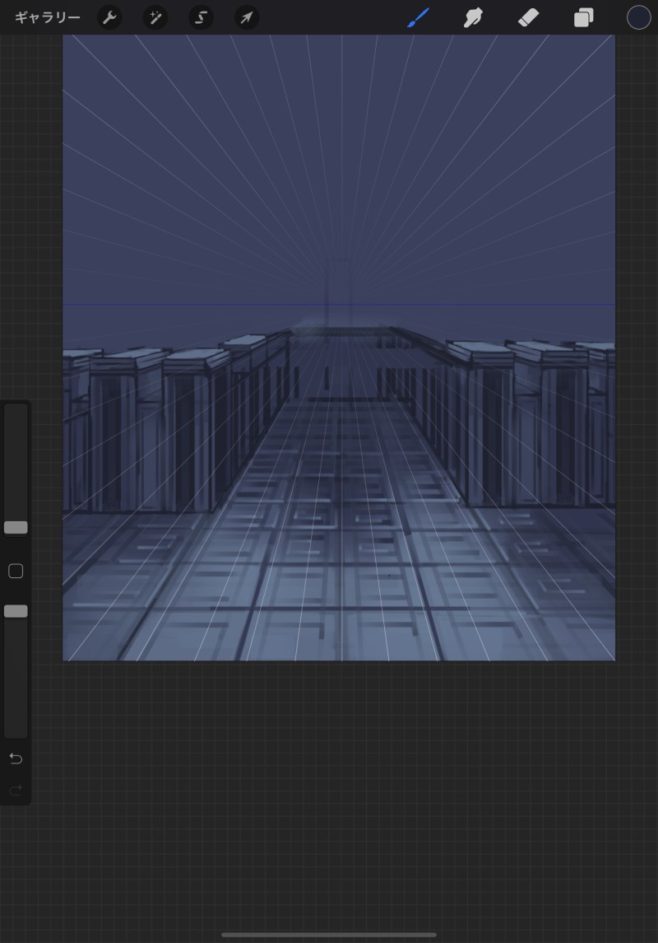Redo the last undone action
This screenshot has width=658, height=943.
(x=16, y=790)
